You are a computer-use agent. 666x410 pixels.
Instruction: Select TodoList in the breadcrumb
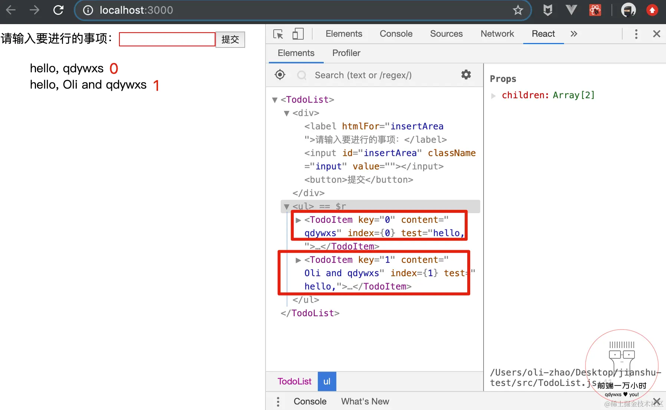[294, 381]
